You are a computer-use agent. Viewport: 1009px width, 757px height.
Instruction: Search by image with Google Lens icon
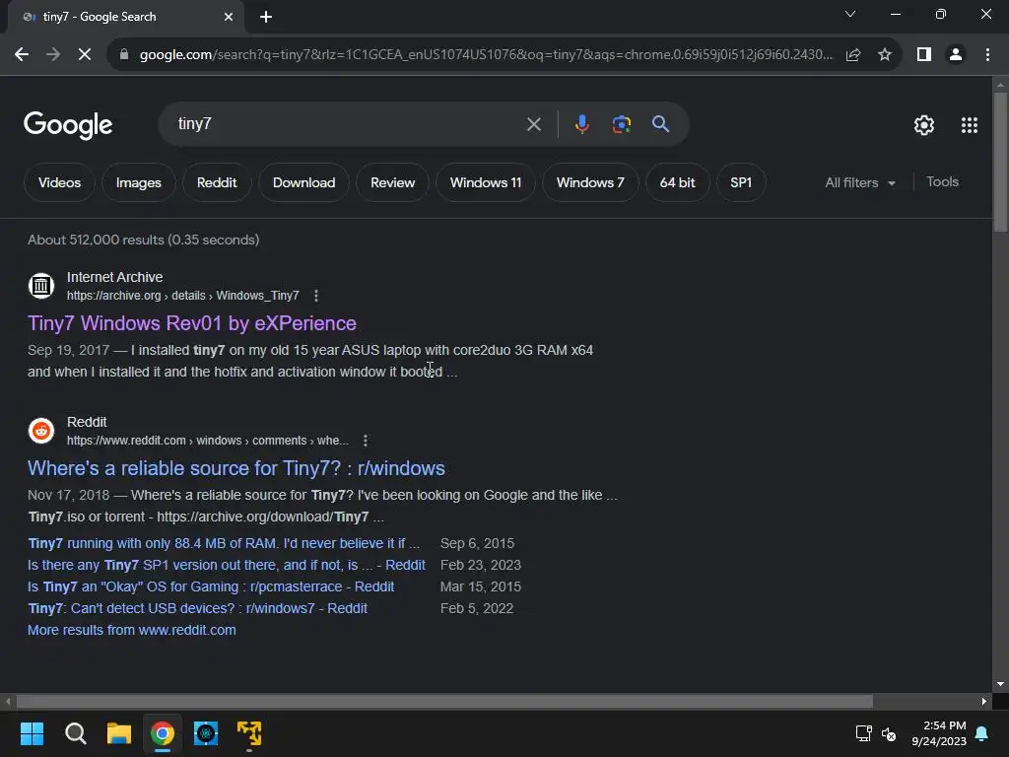pyautogui.click(x=622, y=124)
